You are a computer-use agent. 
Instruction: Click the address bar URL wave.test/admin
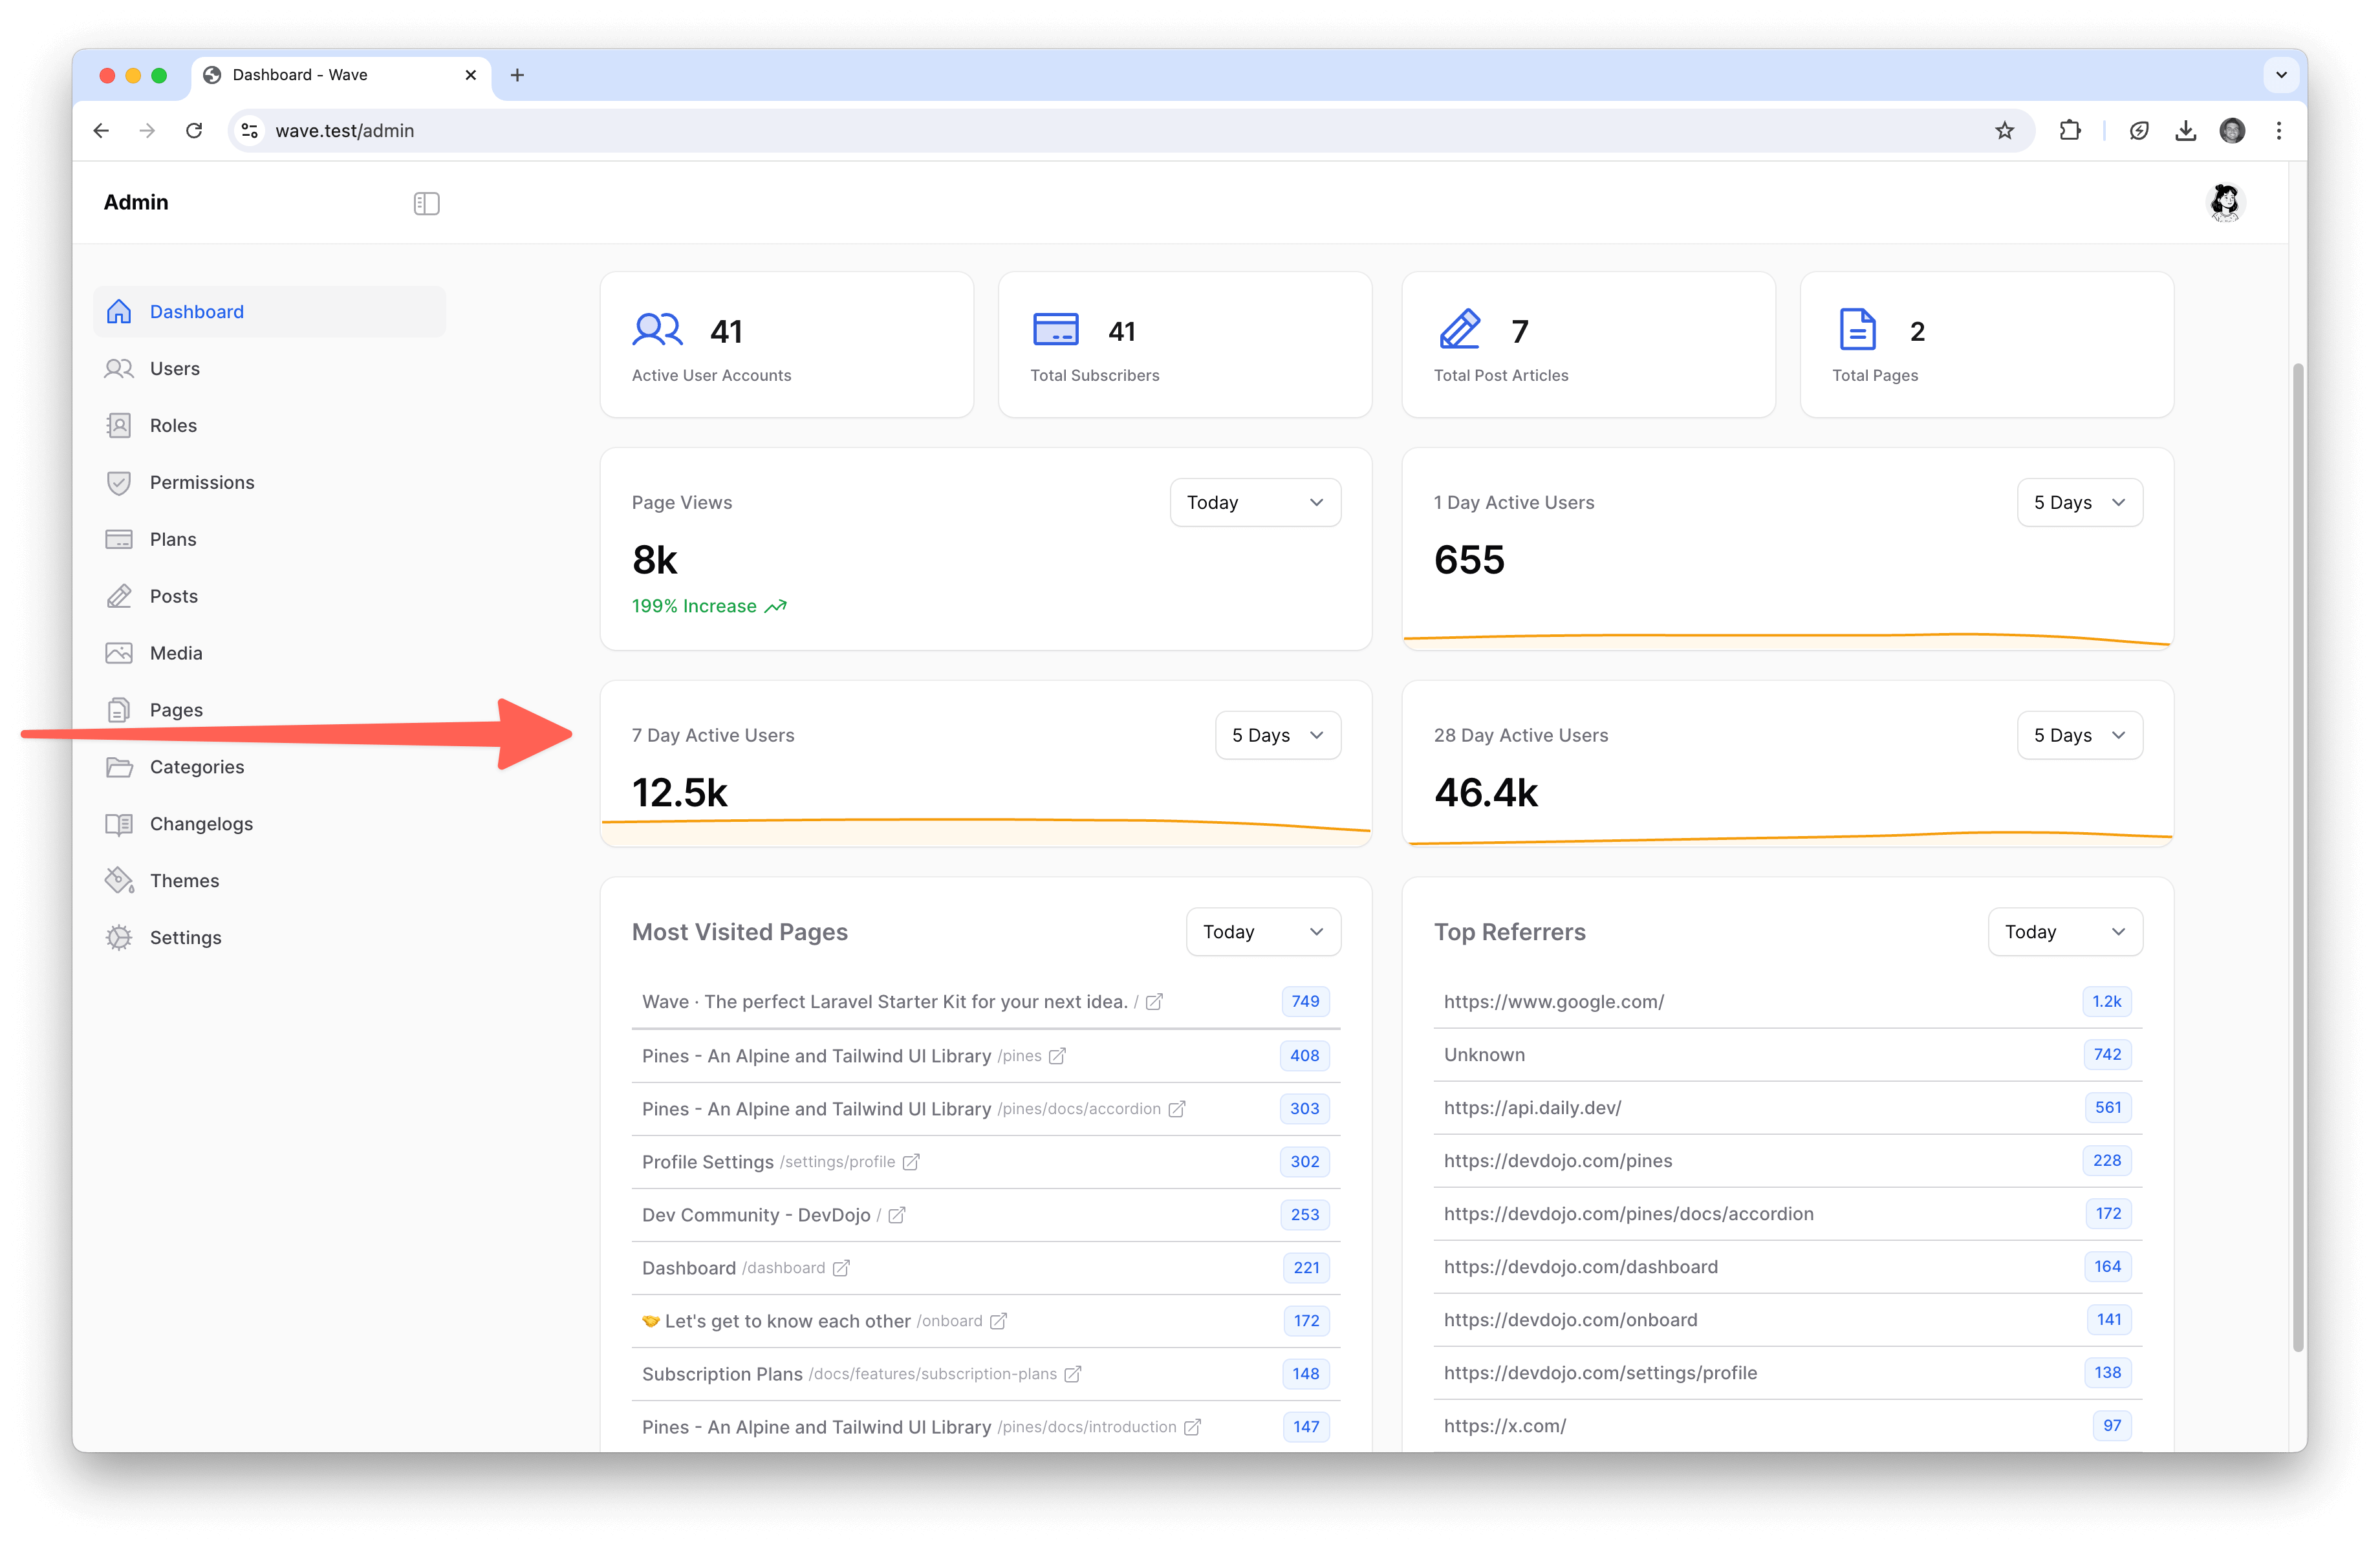(x=345, y=131)
